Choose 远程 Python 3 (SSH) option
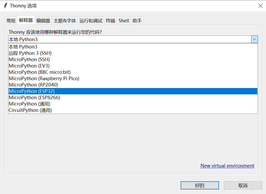The width and height of the screenshot is (266, 194). (x=133, y=53)
